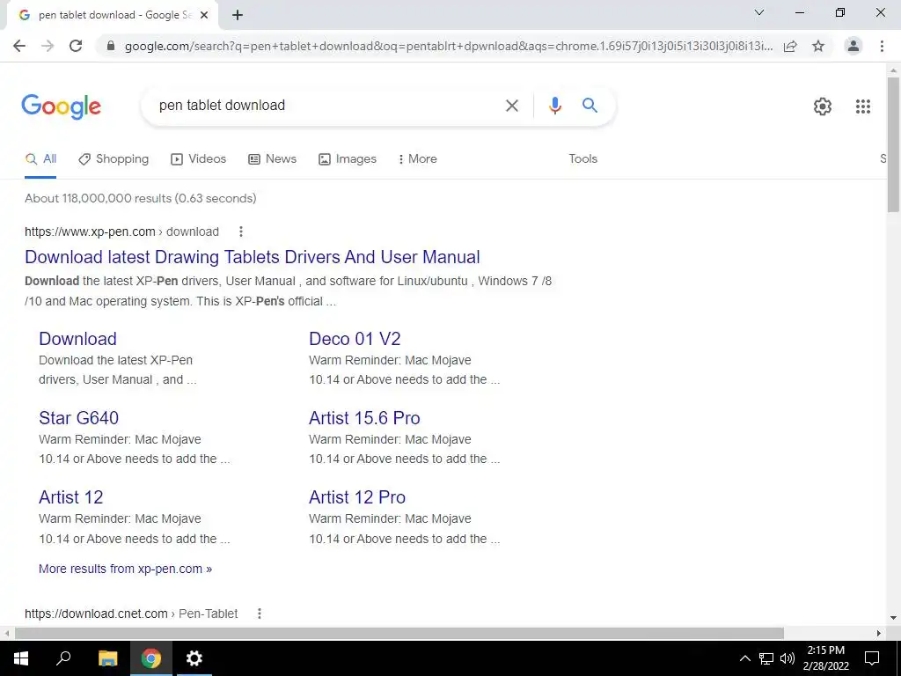Click into the Google search box
901x676 pixels.
pos(327,106)
